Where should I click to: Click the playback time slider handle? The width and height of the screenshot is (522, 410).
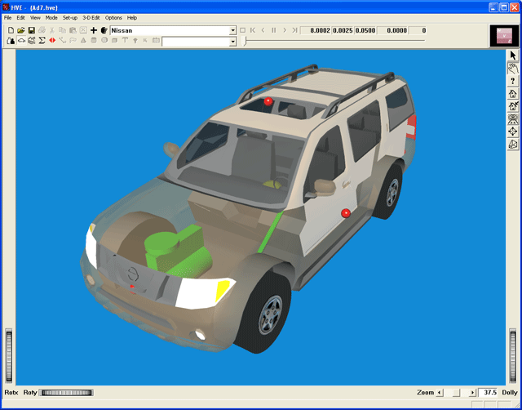coord(246,41)
